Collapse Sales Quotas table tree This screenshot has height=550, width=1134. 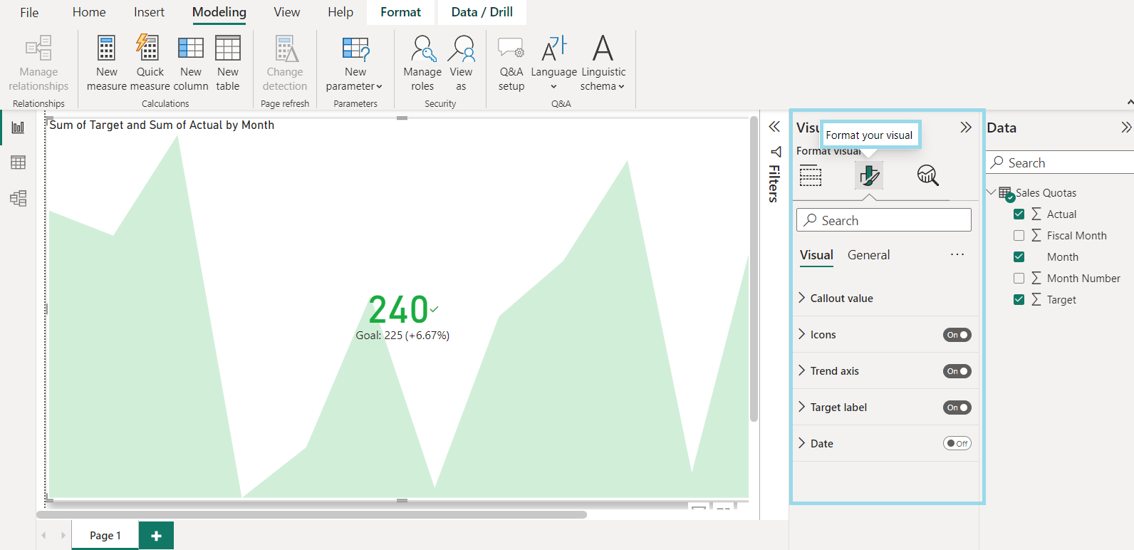[x=991, y=192]
